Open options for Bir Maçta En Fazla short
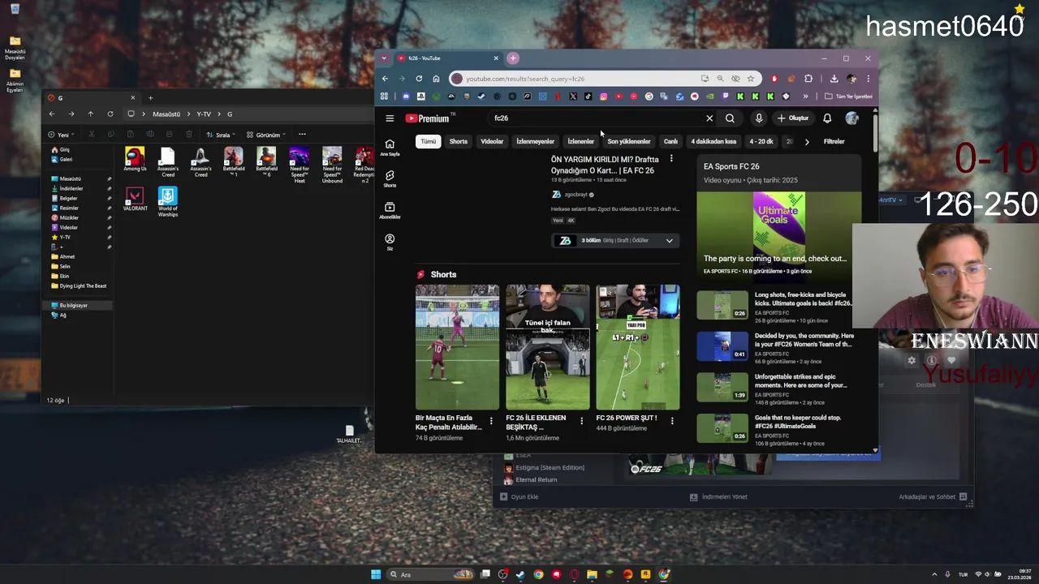 click(x=491, y=421)
